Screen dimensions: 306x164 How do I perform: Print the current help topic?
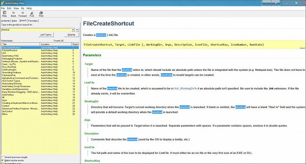(41, 14)
